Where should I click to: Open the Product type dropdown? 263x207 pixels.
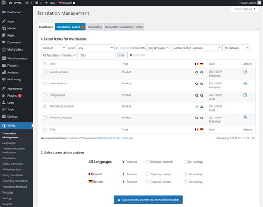(x=54, y=48)
